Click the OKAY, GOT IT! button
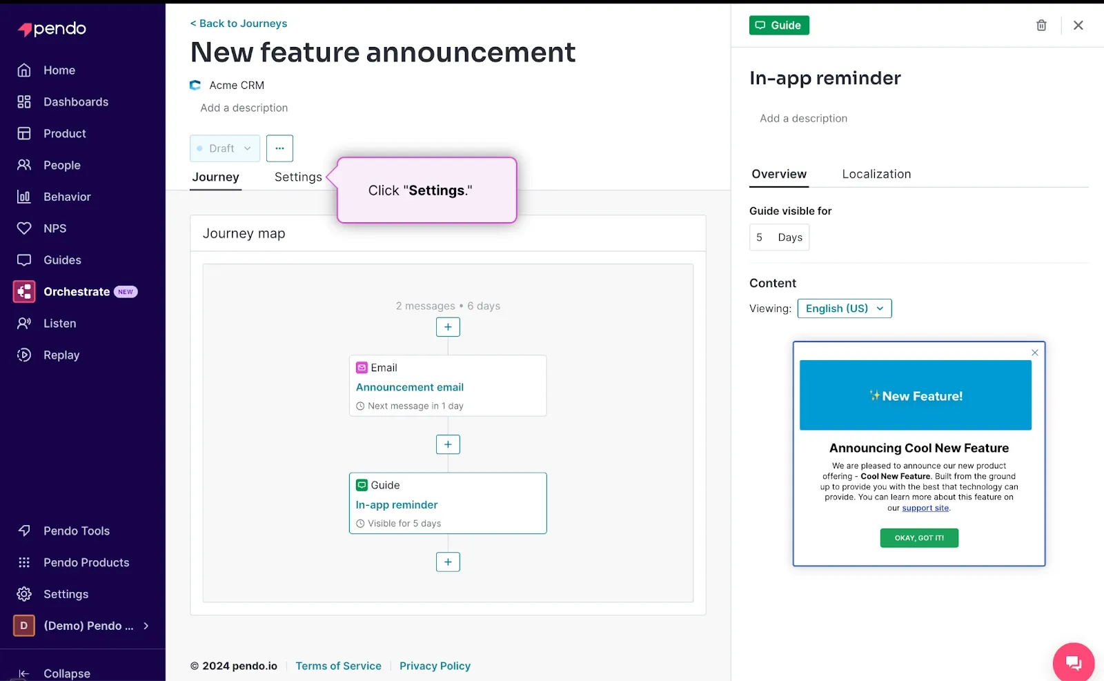 (x=919, y=538)
